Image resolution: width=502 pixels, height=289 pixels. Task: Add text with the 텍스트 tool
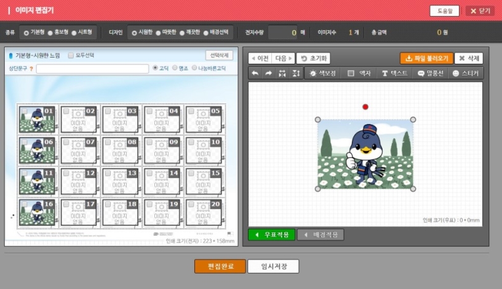[x=395, y=74]
